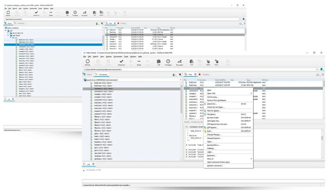329x190 pixels.
Task: Switch to Pending tab in front window
Action: pyautogui.click(x=204, y=75)
